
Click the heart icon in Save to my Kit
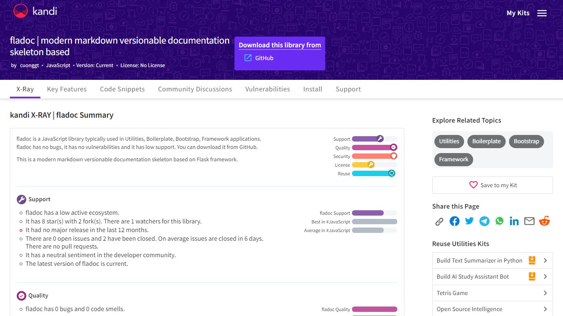(x=473, y=185)
